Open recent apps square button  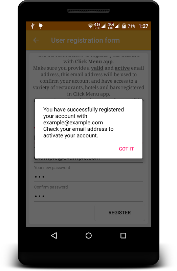(x=123, y=235)
